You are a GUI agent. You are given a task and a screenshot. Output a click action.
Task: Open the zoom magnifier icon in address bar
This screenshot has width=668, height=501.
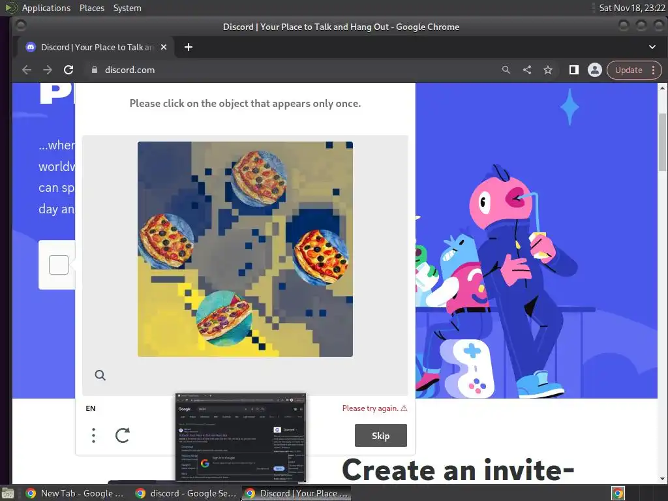pos(506,70)
